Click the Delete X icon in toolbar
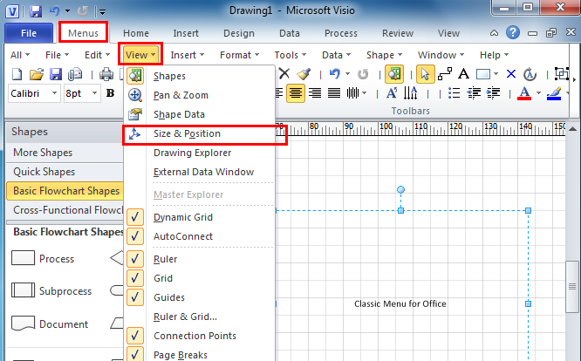The width and height of the screenshot is (581, 361). coord(284,73)
